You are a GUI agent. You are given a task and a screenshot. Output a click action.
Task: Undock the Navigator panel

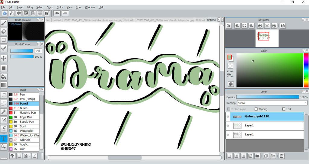coord(303,20)
